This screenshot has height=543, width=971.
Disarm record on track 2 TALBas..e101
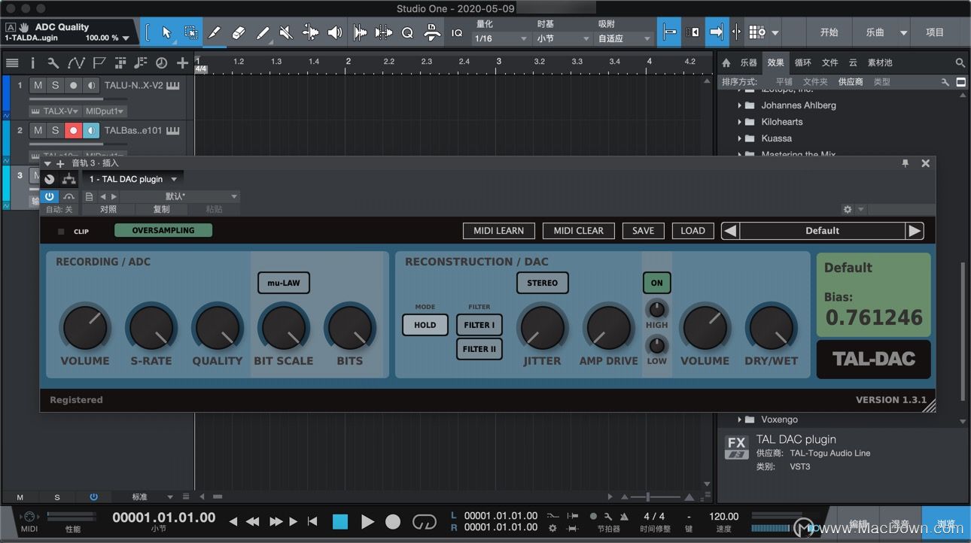(73, 131)
